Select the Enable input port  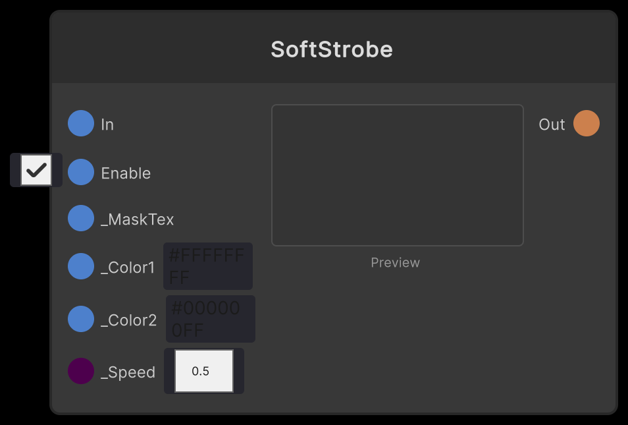80,173
